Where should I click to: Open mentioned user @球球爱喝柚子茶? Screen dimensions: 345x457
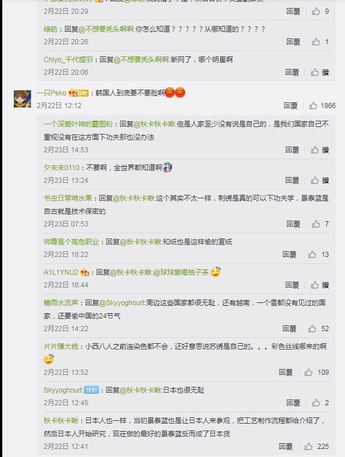click(x=181, y=272)
